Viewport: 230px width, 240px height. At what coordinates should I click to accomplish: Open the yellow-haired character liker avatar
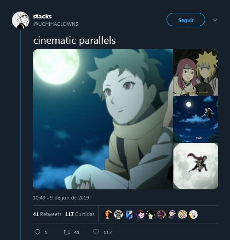pos(183,214)
